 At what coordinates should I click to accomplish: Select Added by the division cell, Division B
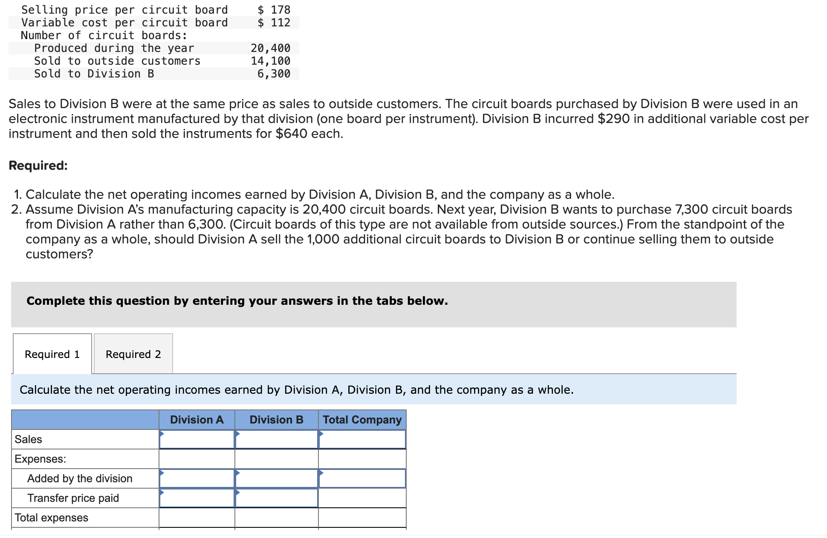coord(276,478)
